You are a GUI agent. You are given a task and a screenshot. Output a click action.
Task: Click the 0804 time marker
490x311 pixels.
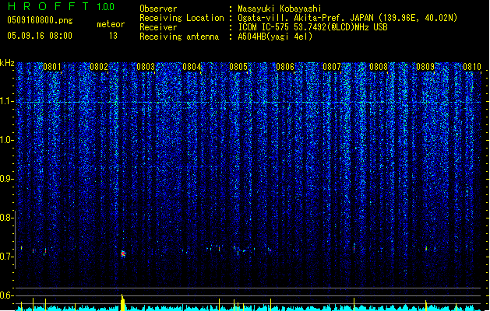pos(192,67)
